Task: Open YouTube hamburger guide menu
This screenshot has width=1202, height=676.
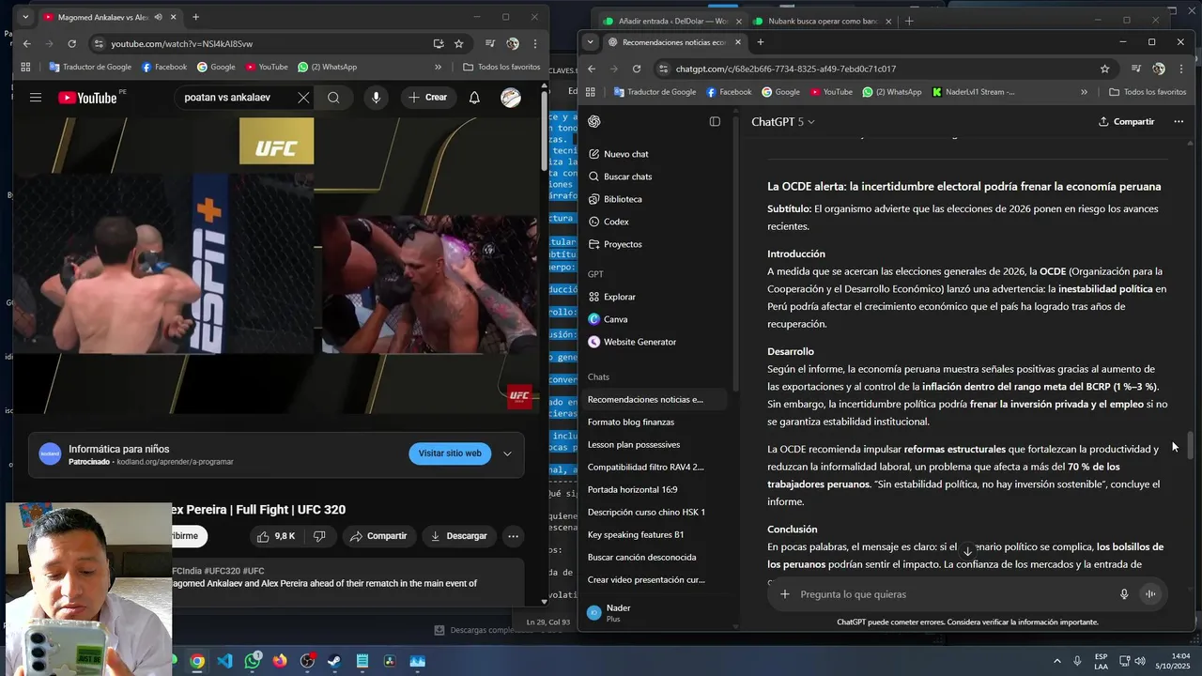Action: 36,98
